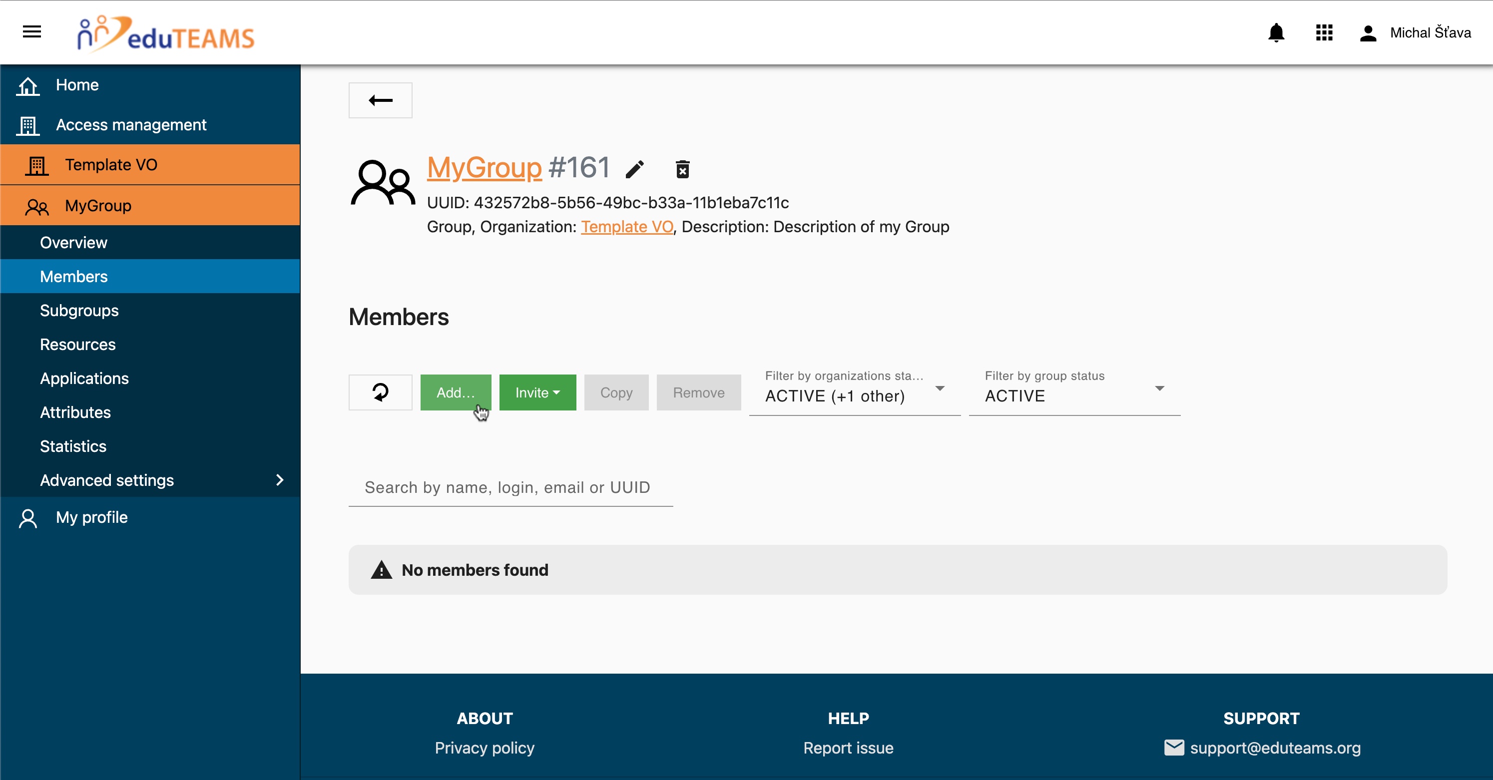The width and height of the screenshot is (1493, 780).
Task: Open the apps grid icon
Action: 1324,33
